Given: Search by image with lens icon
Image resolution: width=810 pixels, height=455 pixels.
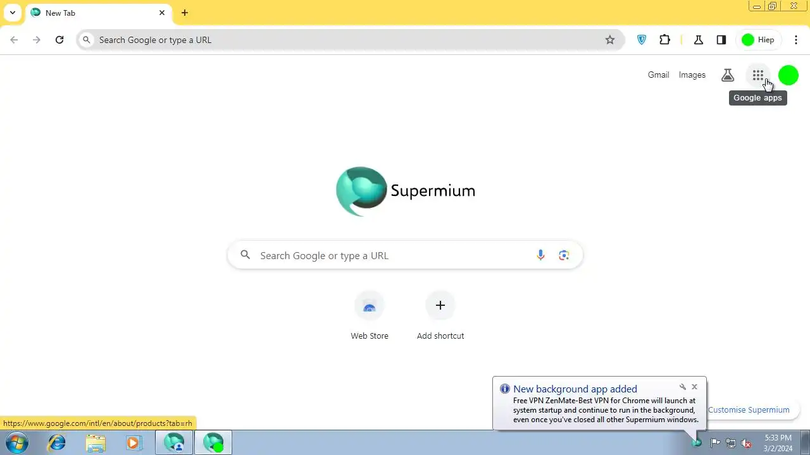Looking at the screenshot, I should [564, 255].
